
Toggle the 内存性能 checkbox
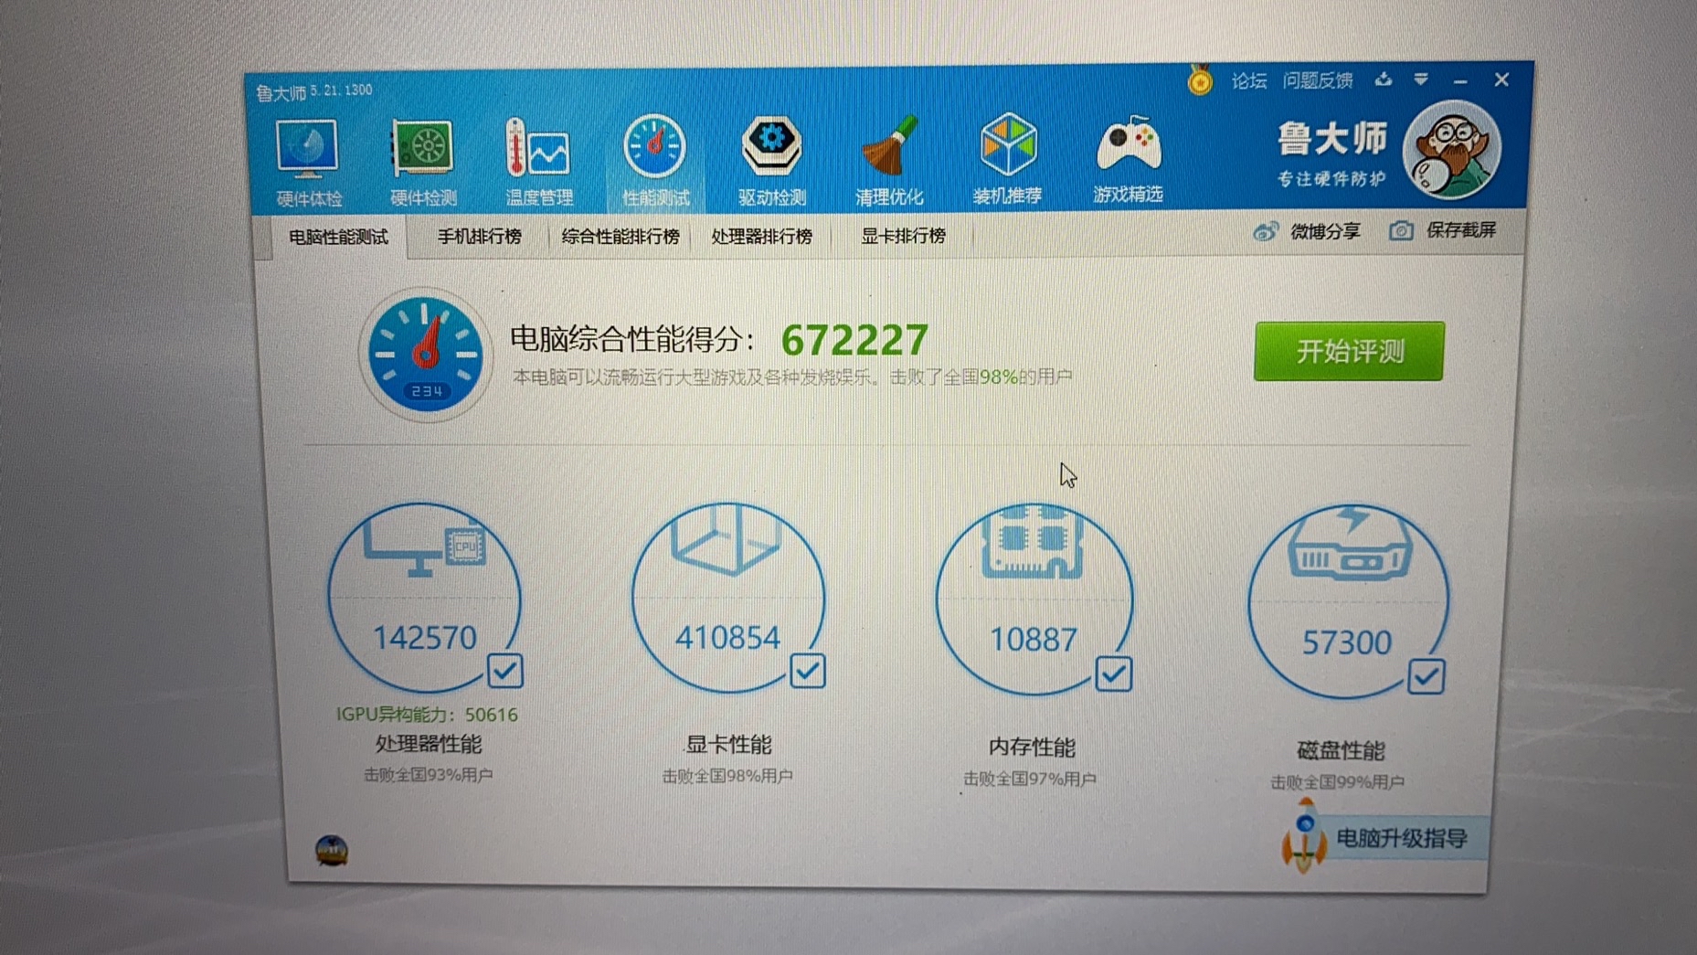[x=1114, y=674]
